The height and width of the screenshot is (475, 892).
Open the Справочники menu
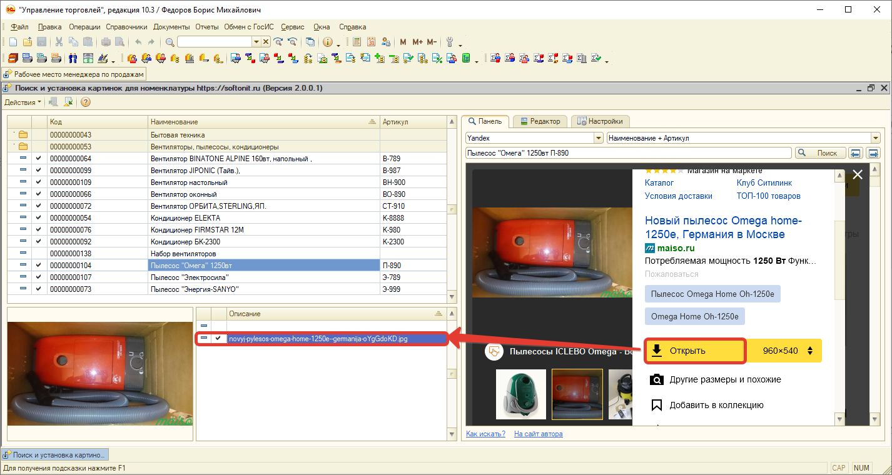pyautogui.click(x=126, y=27)
